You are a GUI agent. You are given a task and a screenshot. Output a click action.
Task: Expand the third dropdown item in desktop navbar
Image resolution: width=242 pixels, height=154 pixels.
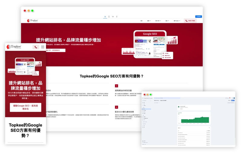tap(158, 21)
